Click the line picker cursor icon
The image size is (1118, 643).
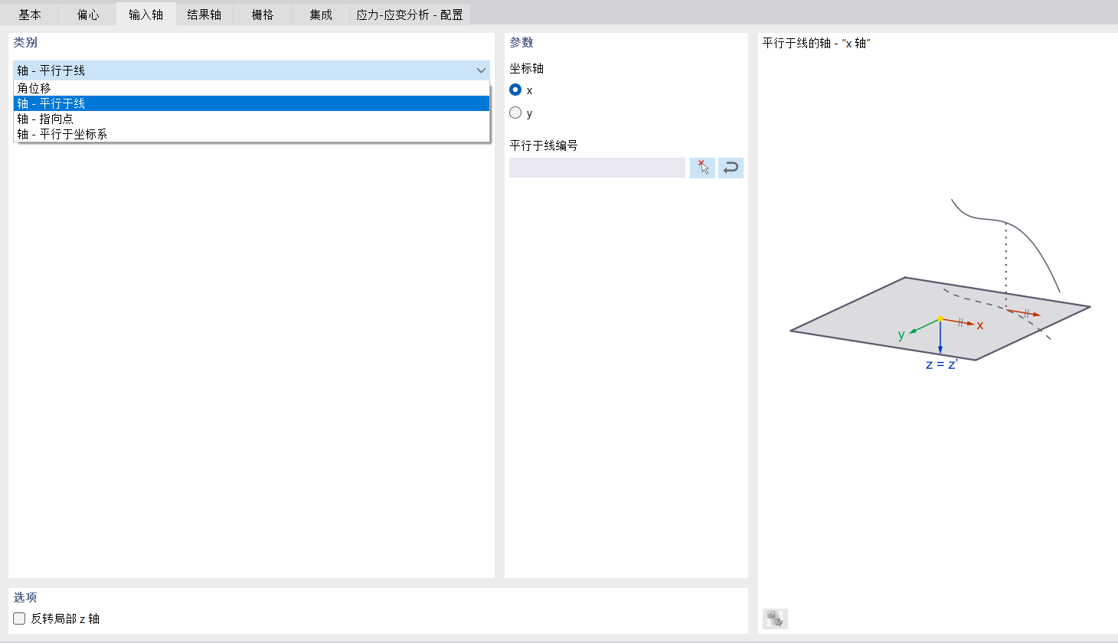coord(701,168)
